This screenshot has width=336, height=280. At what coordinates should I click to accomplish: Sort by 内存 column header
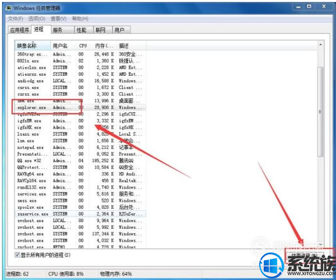[x=103, y=45]
